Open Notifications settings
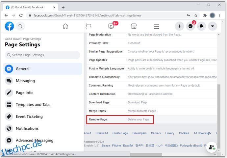Viewport: 227px width, 158px height. 42,128
